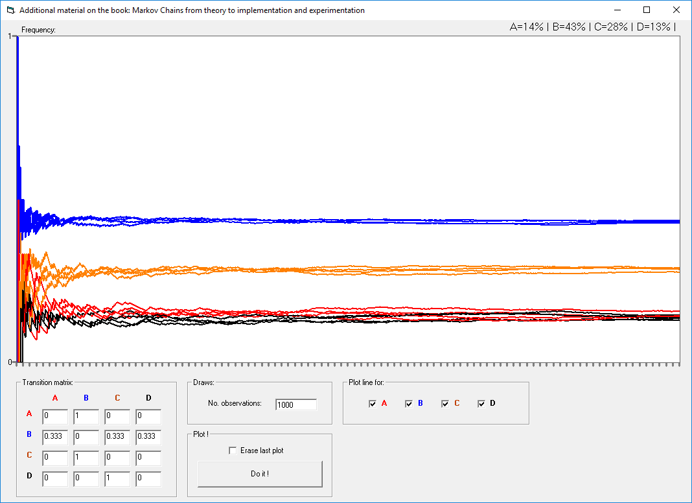Toggle plot line C visibility

pos(445,403)
